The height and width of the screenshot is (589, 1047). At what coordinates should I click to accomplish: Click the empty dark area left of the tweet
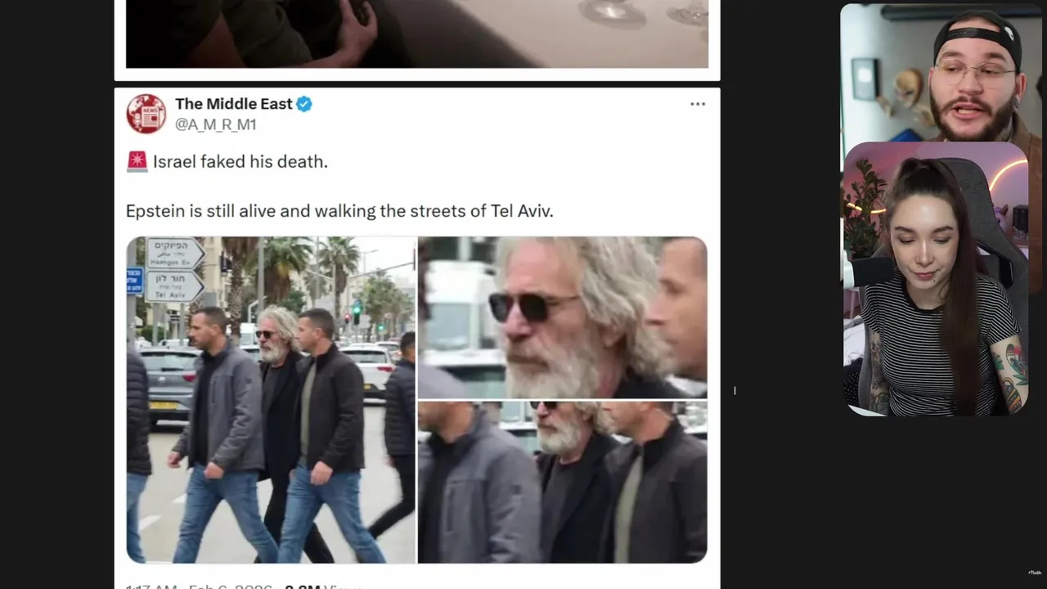[x=57, y=327]
